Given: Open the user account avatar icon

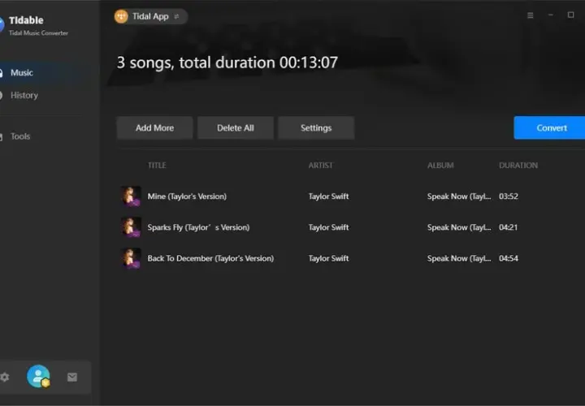Looking at the screenshot, I should click(x=38, y=377).
